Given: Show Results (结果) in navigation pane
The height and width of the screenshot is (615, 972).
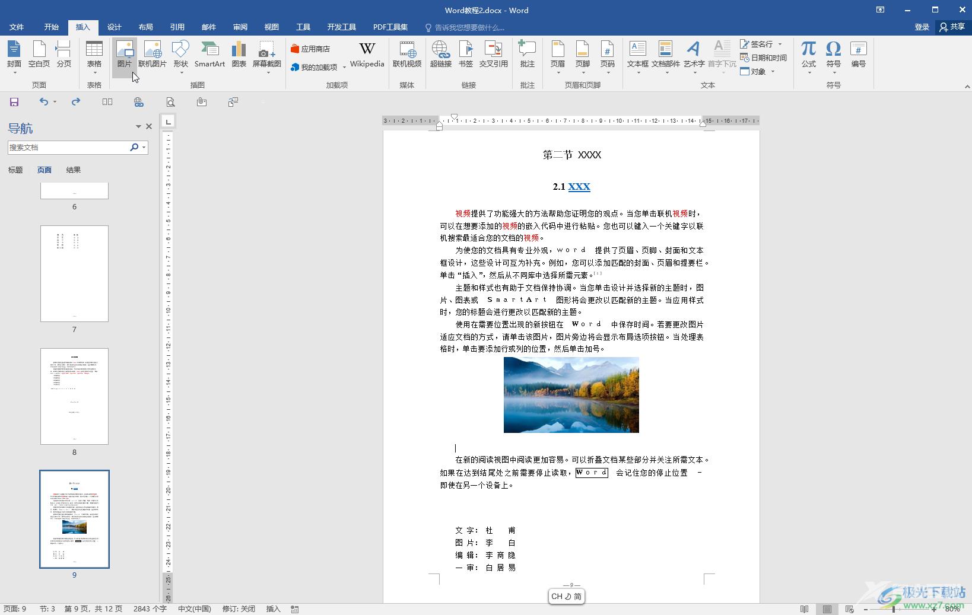Looking at the screenshot, I should click(x=74, y=170).
